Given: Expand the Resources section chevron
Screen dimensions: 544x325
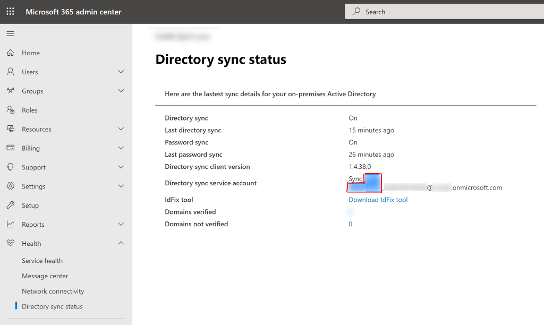Looking at the screenshot, I should (x=121, y=129).
